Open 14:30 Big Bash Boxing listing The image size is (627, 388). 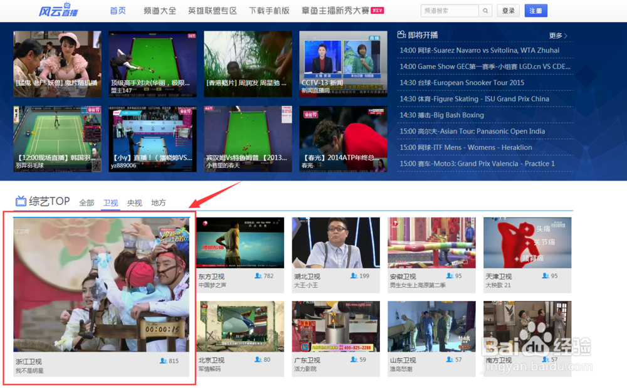pyautogui.click(x=442, y=115)
